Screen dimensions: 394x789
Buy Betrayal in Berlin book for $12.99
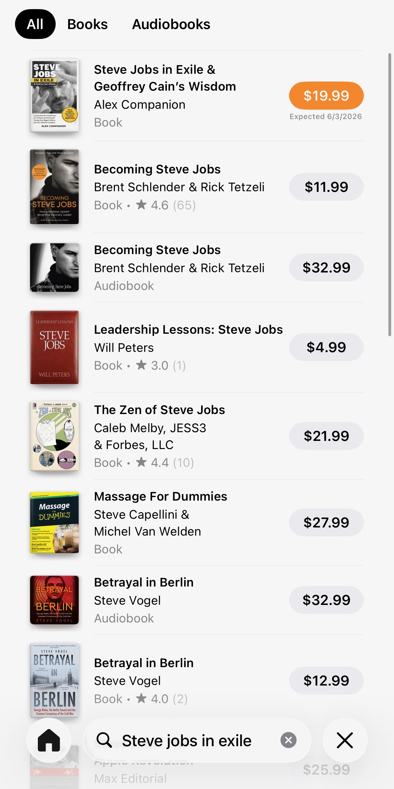point(326,681)
